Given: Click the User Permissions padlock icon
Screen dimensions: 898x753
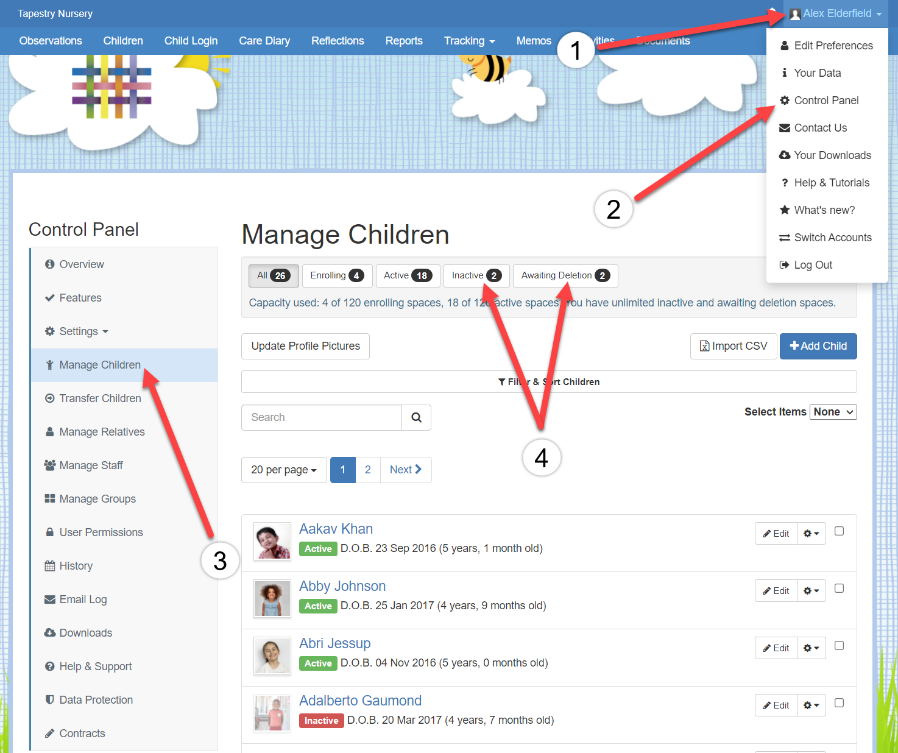Looking at the screenshot, I should 50,532.
